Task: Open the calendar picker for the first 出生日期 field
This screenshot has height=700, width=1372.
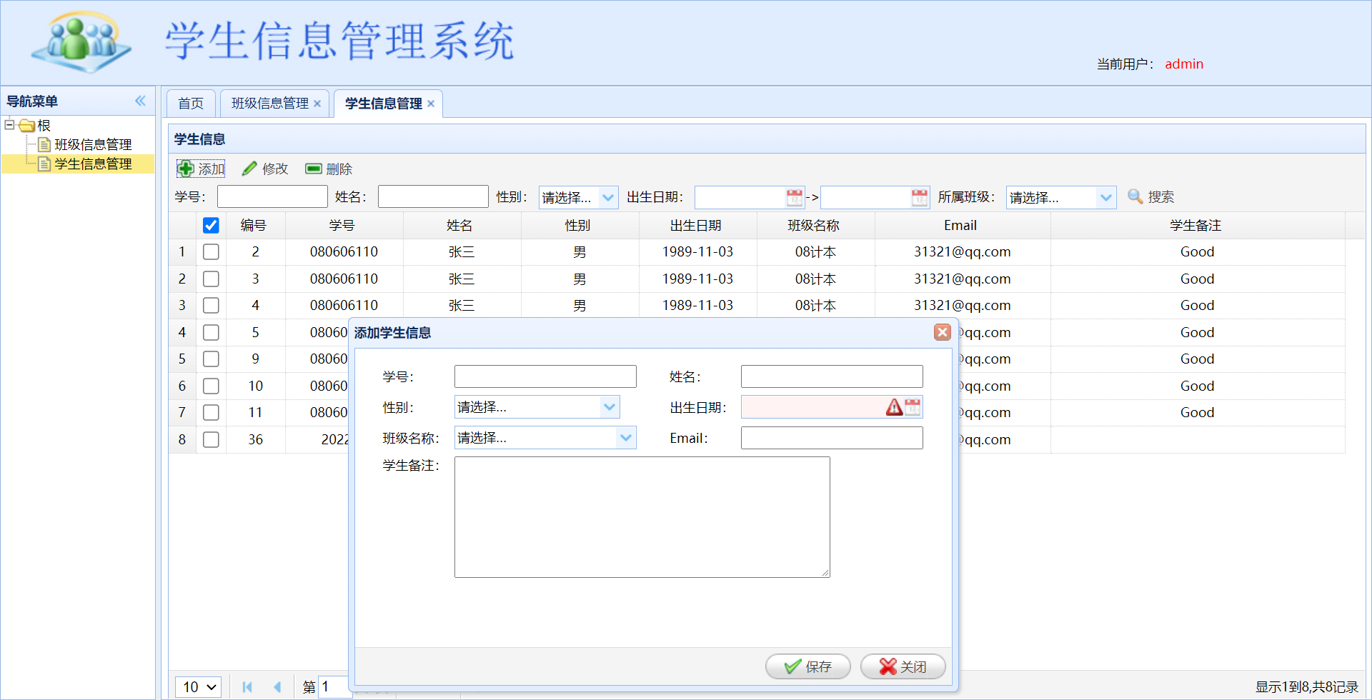Action: tap(793, 197)
